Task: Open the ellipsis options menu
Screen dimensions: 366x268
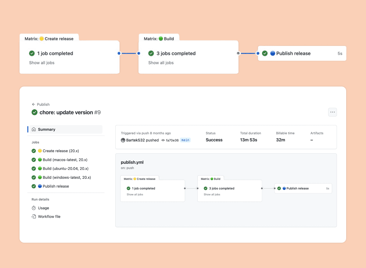Action: pyautogui.click(x=332, y=112)
